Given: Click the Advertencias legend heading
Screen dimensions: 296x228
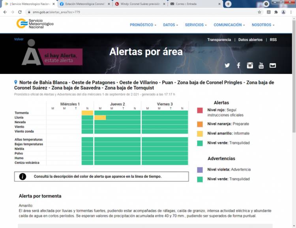Looking at the screenshot, I should click(x=221, y=158).
